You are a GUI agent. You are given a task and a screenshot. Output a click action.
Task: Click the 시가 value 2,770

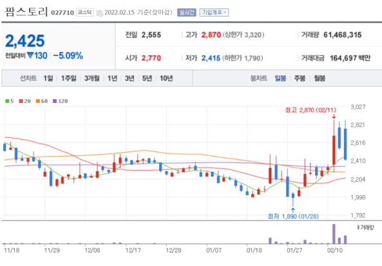click(x=151, y=58)
